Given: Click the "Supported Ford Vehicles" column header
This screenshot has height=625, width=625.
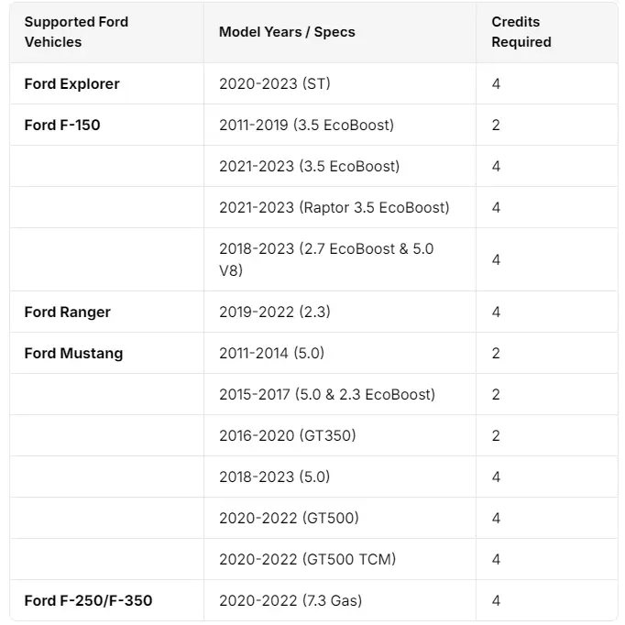Looking at the screenshot, I should [77, 32].
